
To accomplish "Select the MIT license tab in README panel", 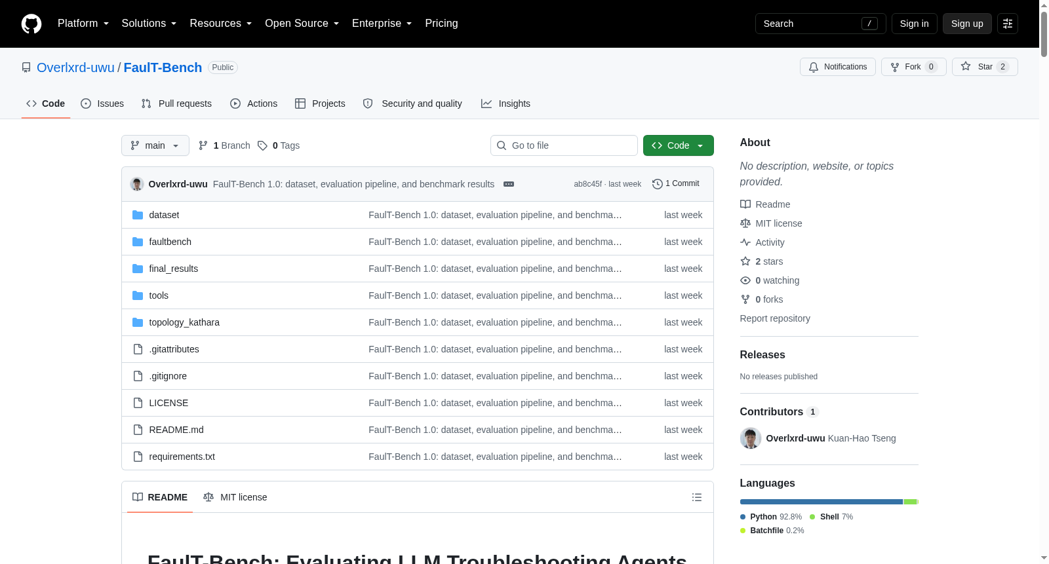I will (235, 497).
